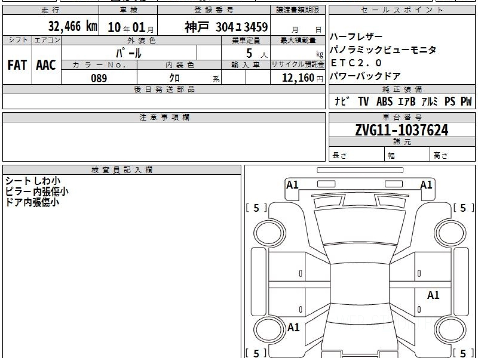Select the A1 mark at the diagram's top-left corner
Image resolution: width=478 pixels, height=358 pixels.
point(292,185)
